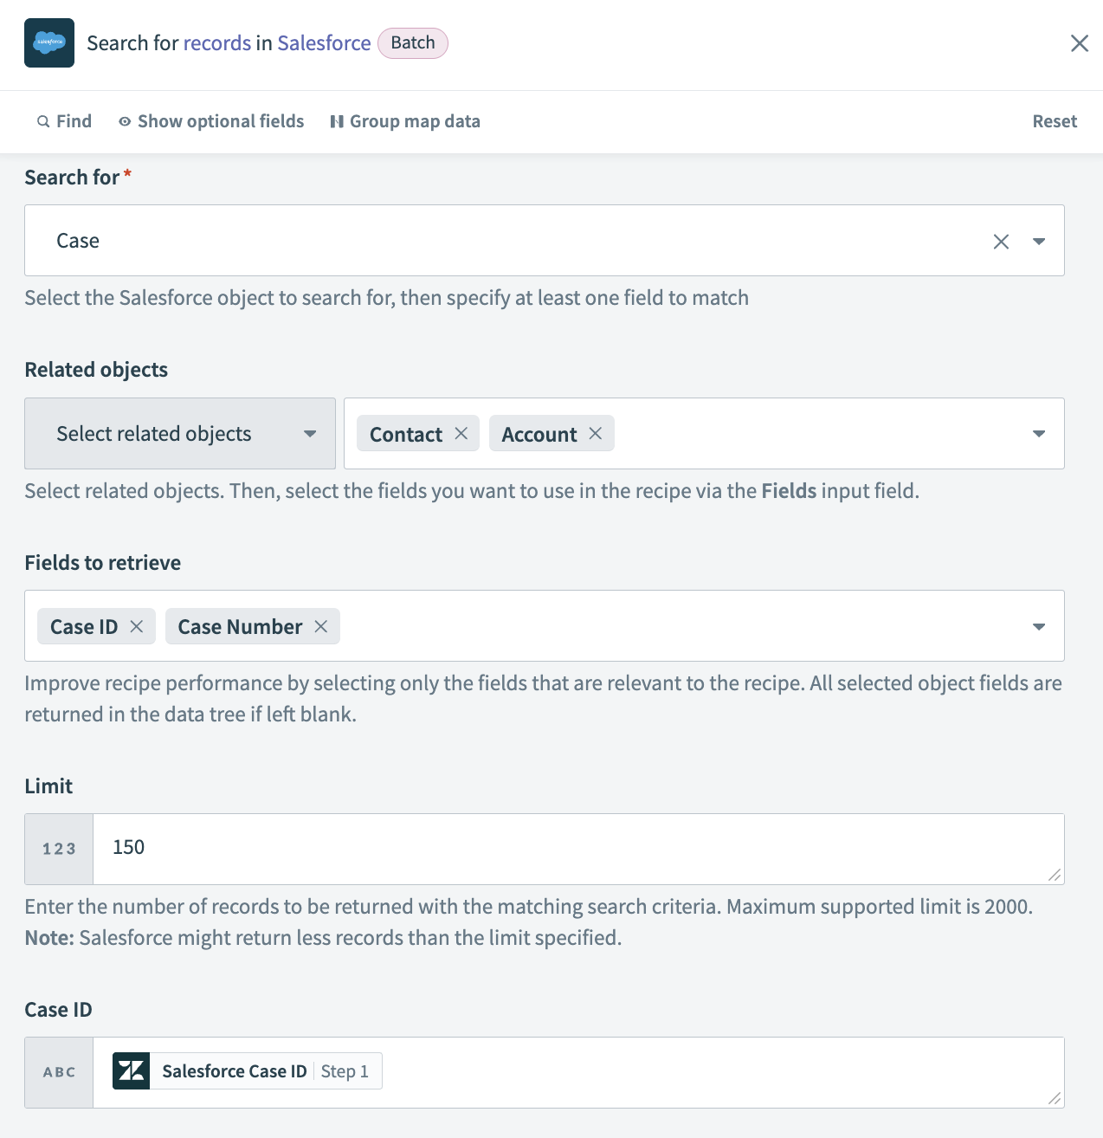Open the Search for object dropdown
The image size is (1103, 1138).
[x=1038, y=241]
